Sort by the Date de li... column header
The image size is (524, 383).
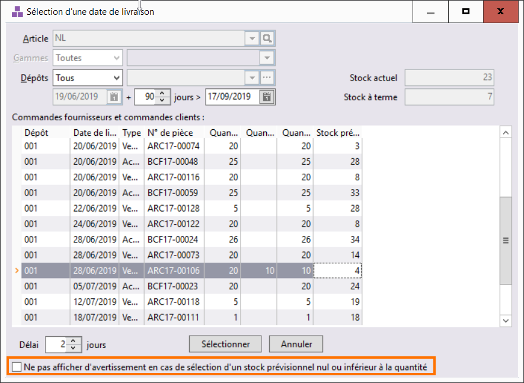point(95,133)
